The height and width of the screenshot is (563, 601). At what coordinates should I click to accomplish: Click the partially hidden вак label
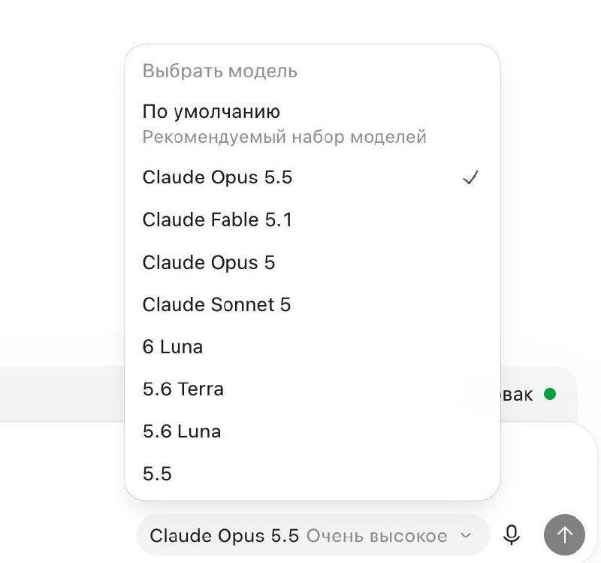tap(517, 395)
